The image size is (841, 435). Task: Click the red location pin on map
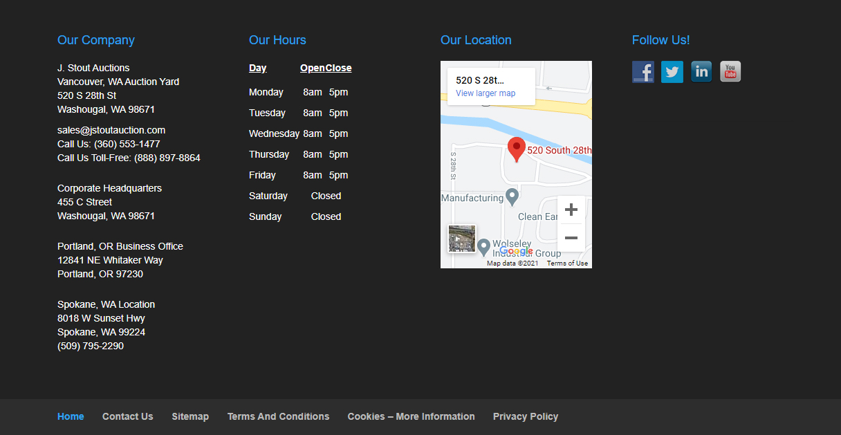pyautogui.click(x=516, y=149)
